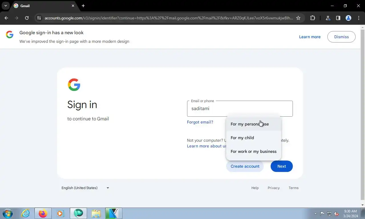The image size is (365, 219).
Task: Click the address bar URL
Action: click(169, 18)
